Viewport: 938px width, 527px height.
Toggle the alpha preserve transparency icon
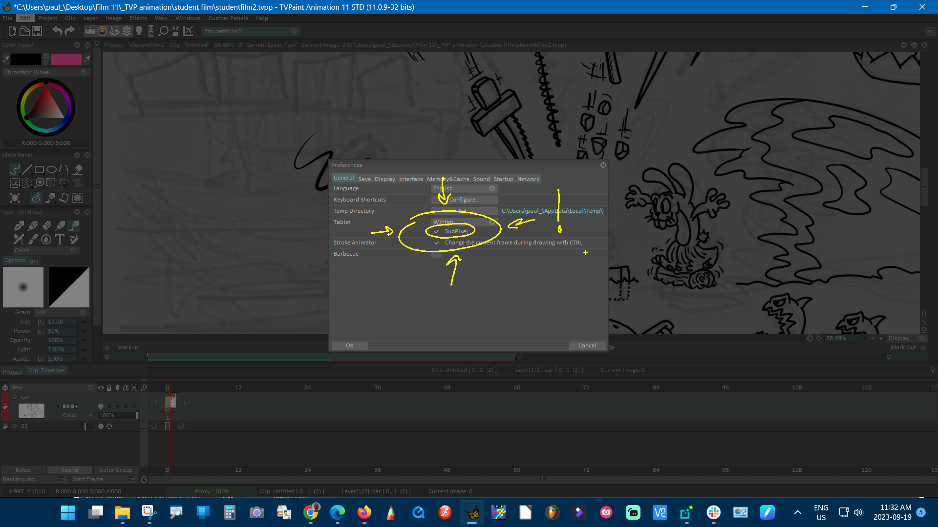click(126, 388)
